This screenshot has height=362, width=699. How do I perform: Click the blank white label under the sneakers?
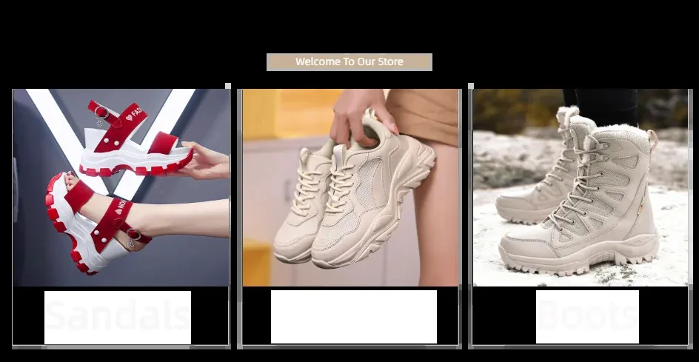click(353, 317)
